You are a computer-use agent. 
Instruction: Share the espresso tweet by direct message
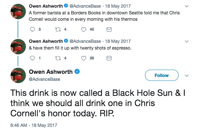coord(109,58)
